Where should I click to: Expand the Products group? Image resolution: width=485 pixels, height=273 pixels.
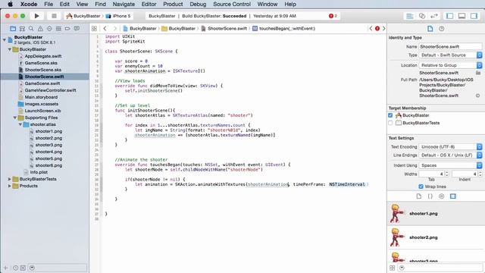(10, 186)
